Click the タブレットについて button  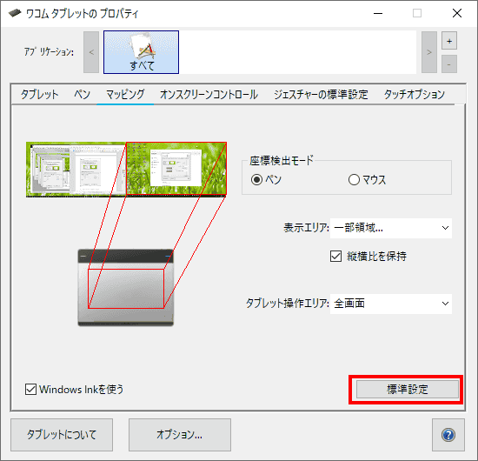click(62, 435)
